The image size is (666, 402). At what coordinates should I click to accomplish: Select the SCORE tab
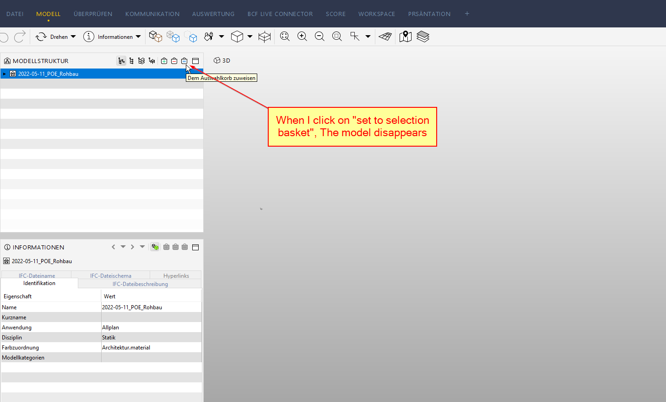[x=336, y=14]
